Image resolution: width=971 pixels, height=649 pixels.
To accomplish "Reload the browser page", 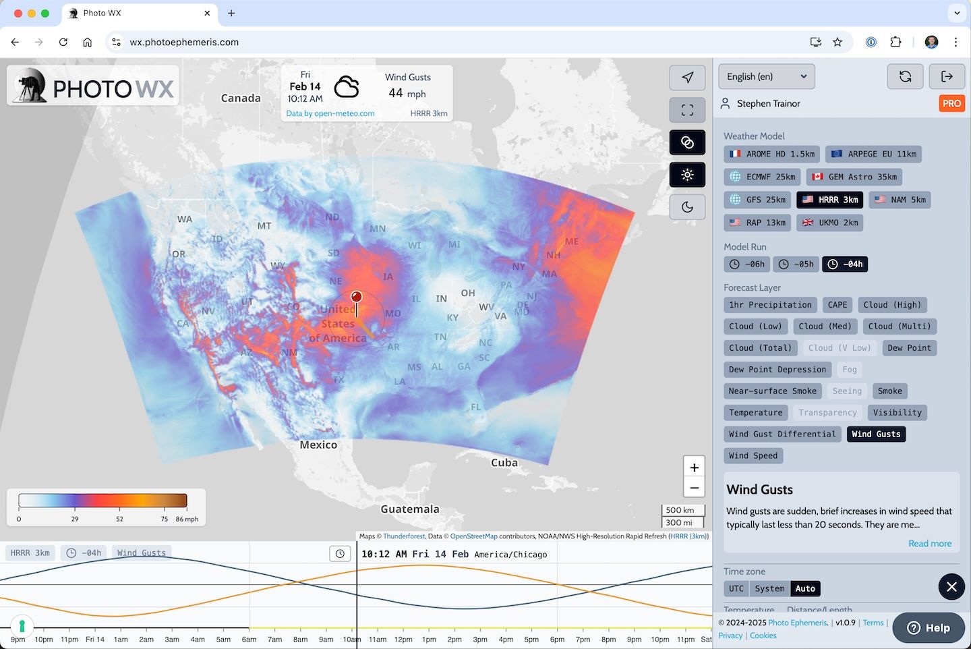I will click(63, 42).
